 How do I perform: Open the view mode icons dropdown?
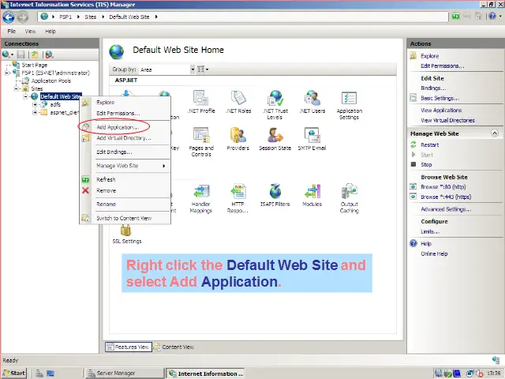pos(203,69)
